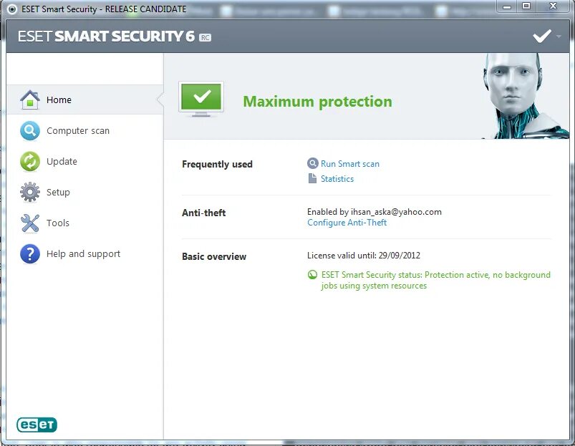575x446 pixels.
Task: Open the Setup menu item
Action: pyautogui.click(x=58, y=193)
